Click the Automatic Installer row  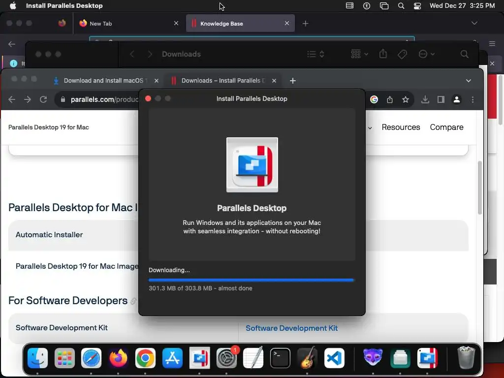73,235
